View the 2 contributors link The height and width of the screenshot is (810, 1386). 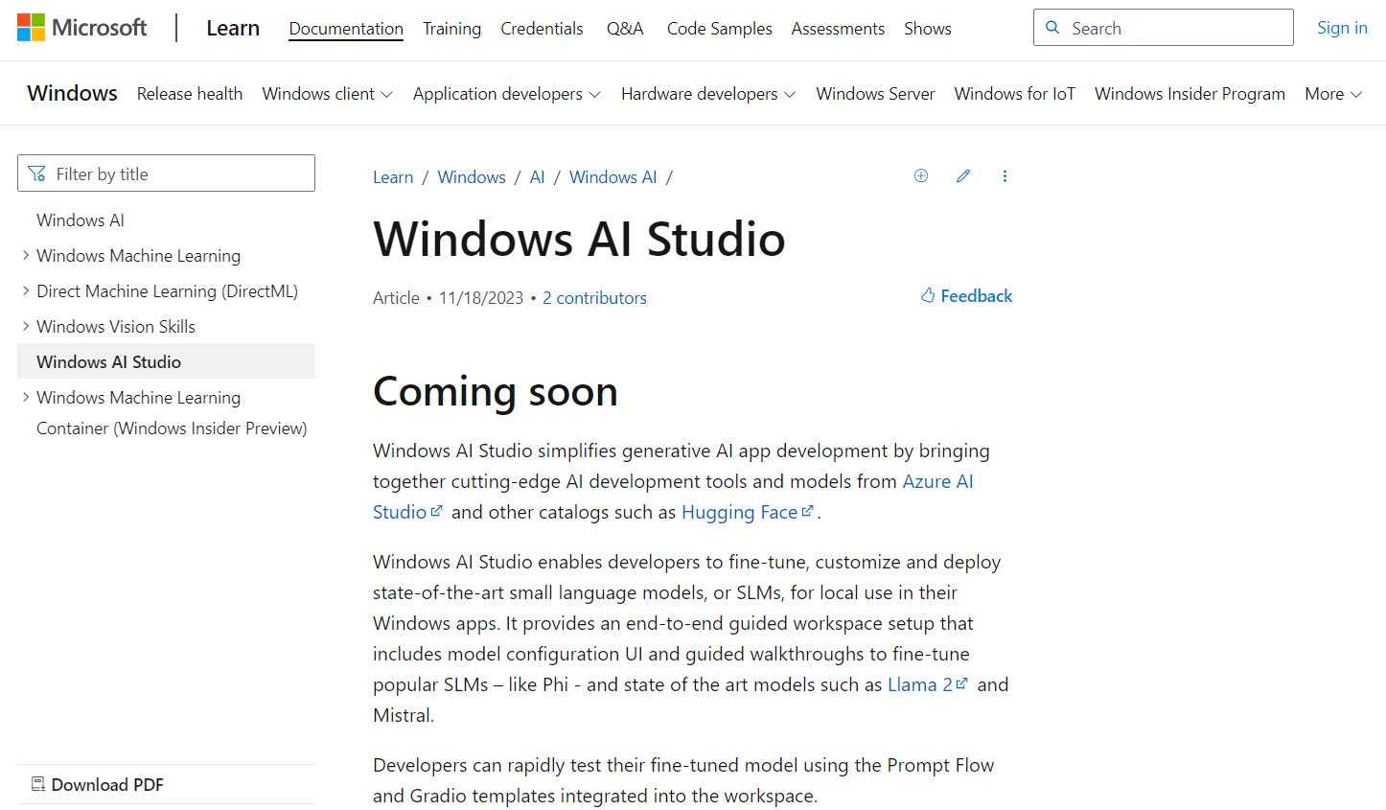pyautogui.click(x=594, y=297)
